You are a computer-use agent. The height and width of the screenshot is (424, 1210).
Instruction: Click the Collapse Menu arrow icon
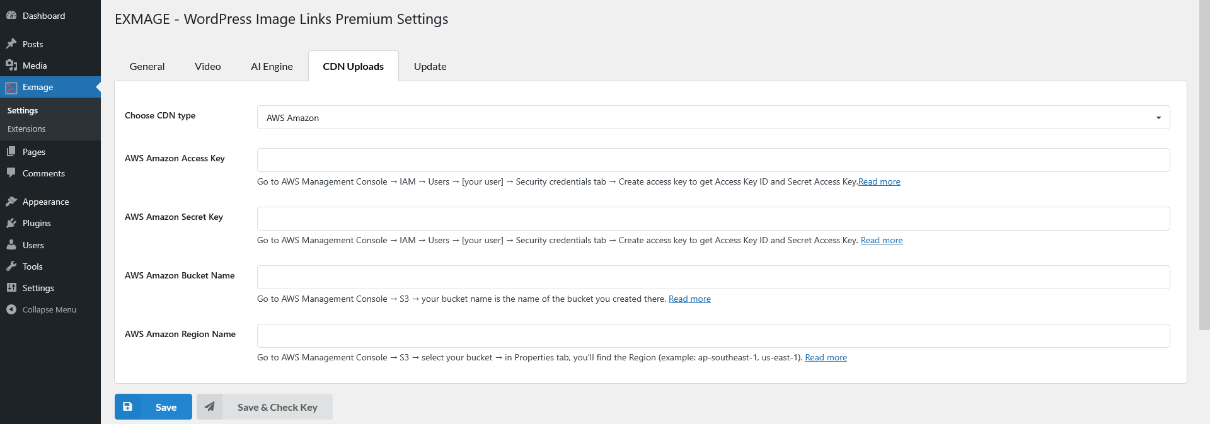[x=11, y=309]
